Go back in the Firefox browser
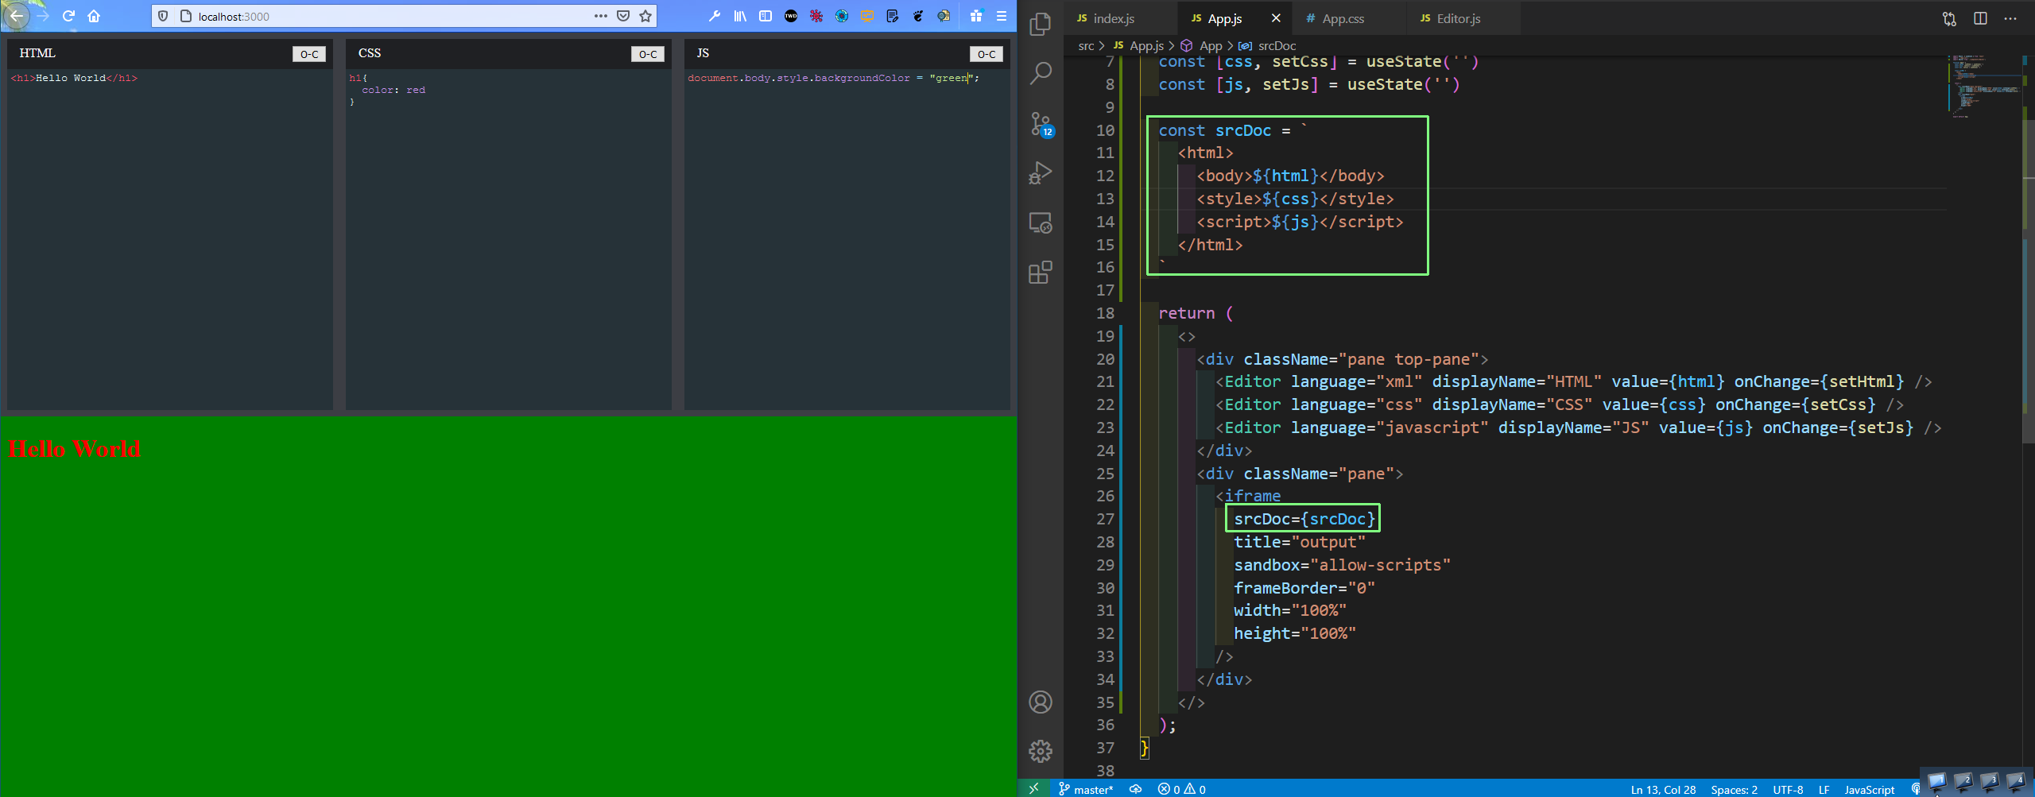This screenshot has width=2035, height=797. [x=17, y=16]
